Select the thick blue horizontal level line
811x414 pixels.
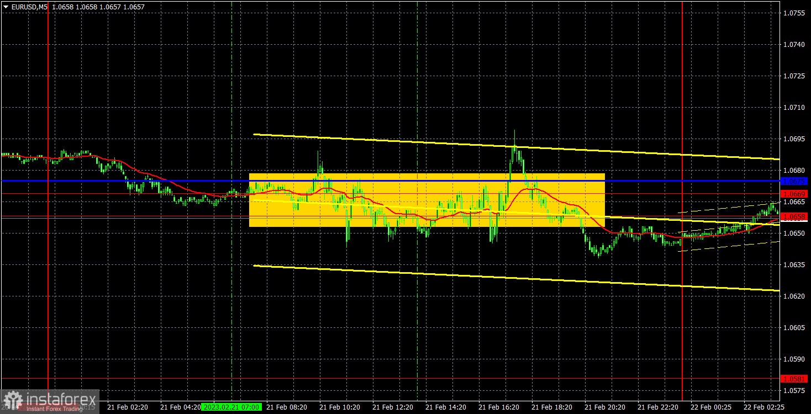pyautogui.click(x=389, y=181)
